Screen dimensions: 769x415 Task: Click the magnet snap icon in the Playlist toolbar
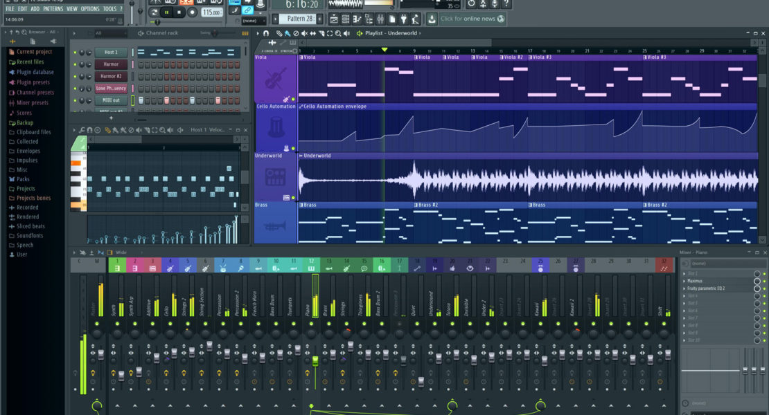tap(266, 33)
